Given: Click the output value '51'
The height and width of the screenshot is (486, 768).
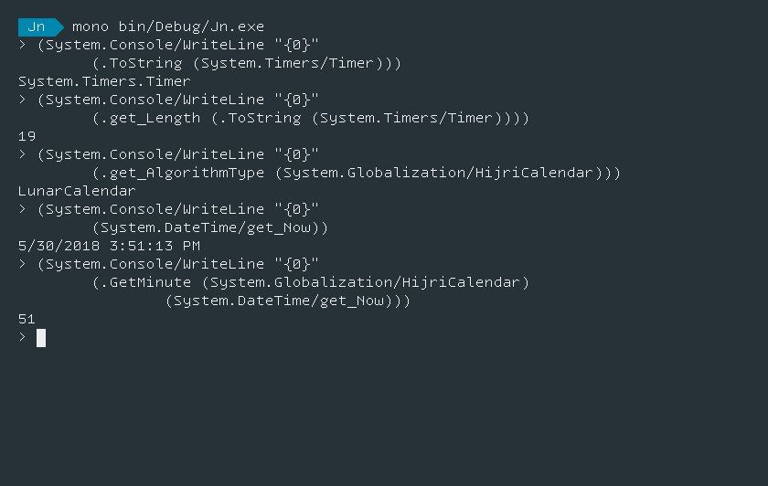Looking at the screenshot, I should (27, 319).
